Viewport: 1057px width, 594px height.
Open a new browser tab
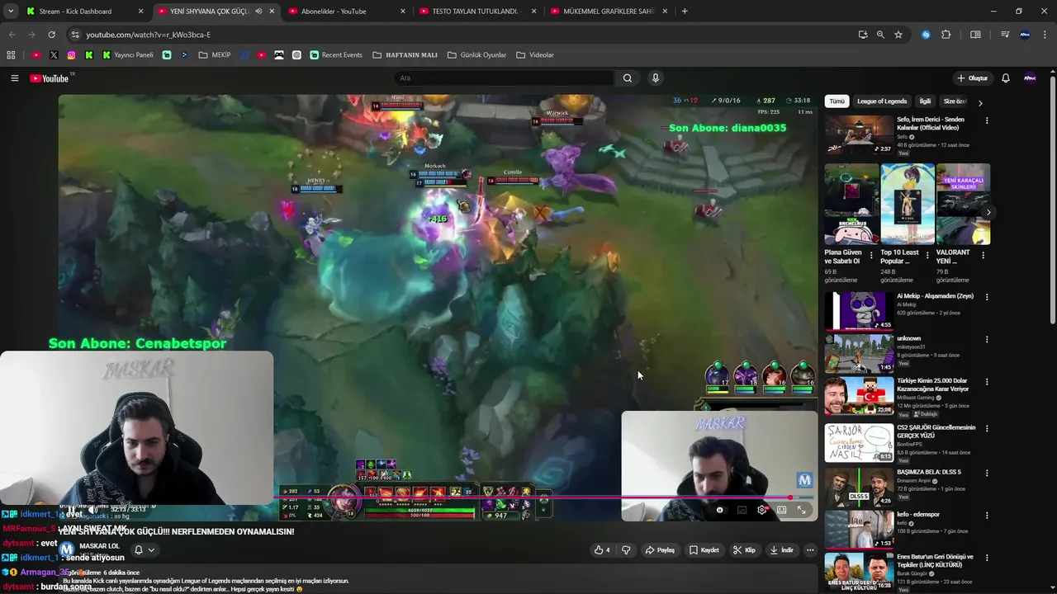click(685, 12)
